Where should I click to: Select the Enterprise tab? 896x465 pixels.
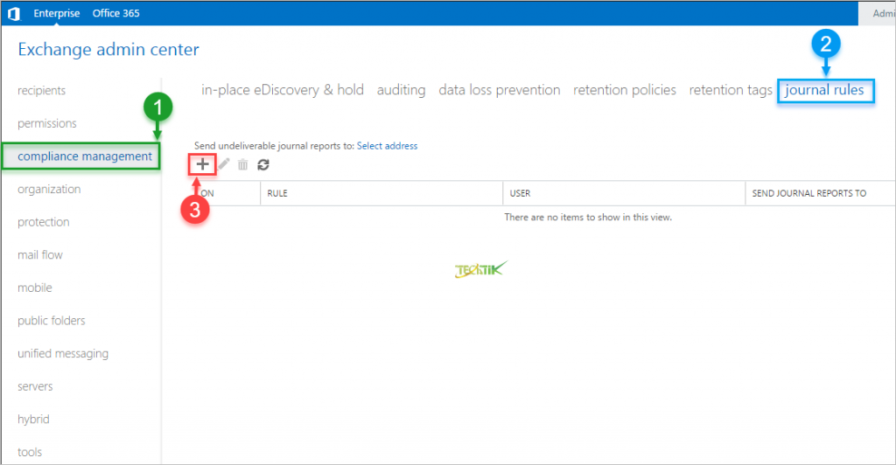click(x=57, y=13)
